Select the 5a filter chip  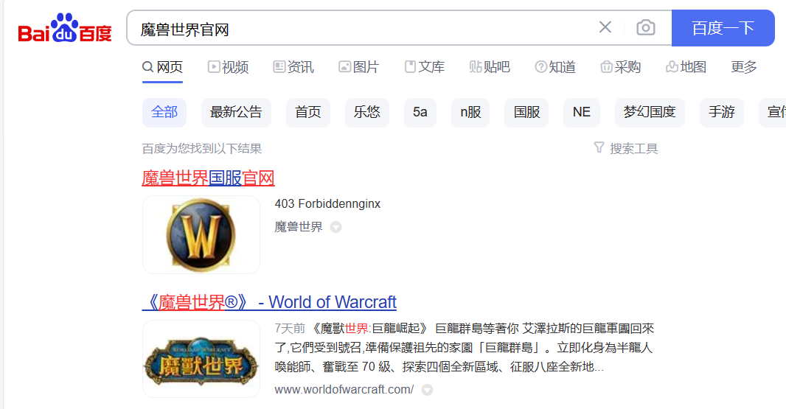(x=420, y=112)
